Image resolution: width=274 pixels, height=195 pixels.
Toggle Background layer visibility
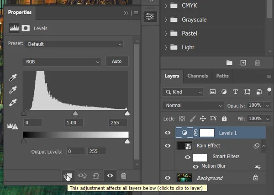click(168, 178)
